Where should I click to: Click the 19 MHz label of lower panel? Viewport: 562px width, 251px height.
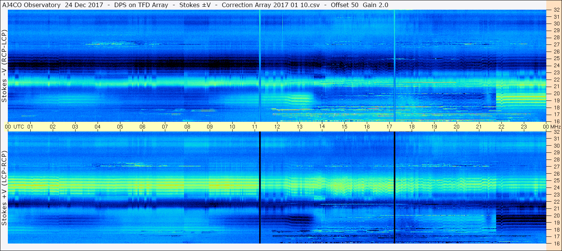[556, 223]
